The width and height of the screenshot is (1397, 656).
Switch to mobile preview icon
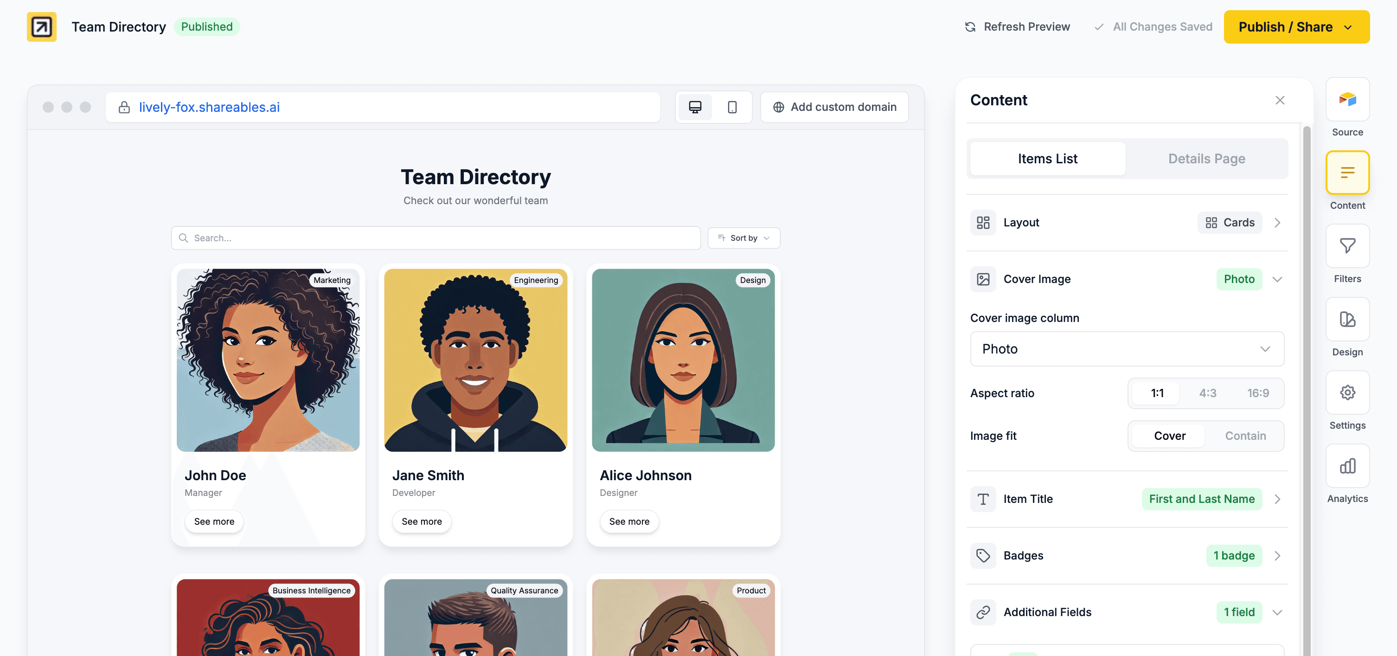[x=731, y=107]
